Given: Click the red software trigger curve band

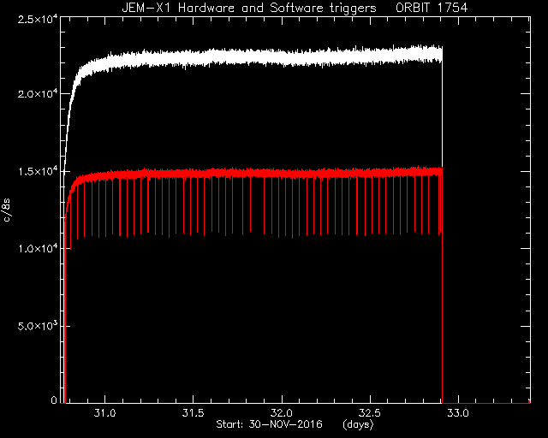Looking at the screenshot, I should point(265,173).
